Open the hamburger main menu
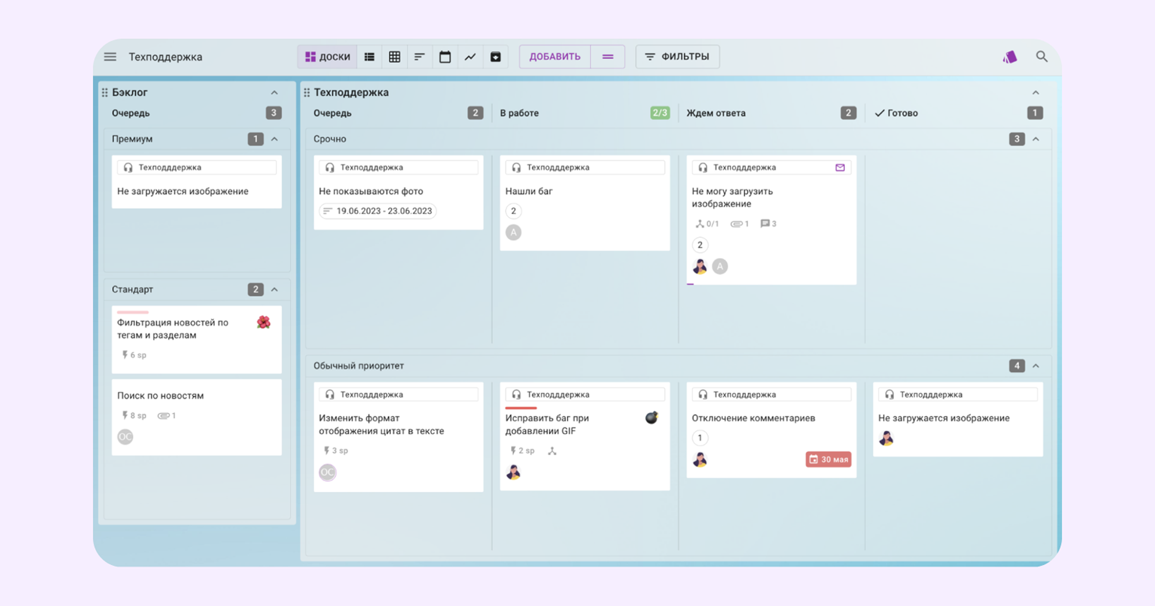The image size is (1155, 606). (110, 57)
